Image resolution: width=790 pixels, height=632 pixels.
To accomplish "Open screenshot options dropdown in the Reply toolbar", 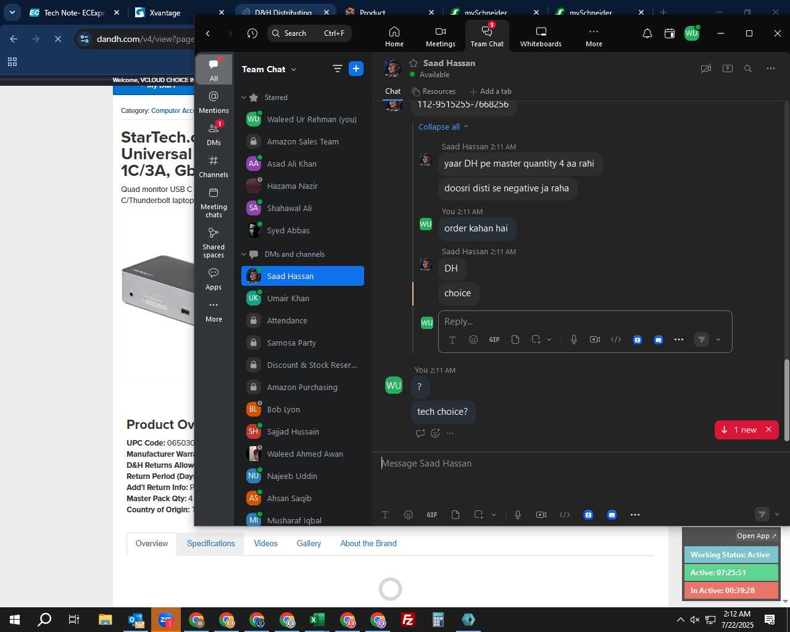I will point(549,339).
